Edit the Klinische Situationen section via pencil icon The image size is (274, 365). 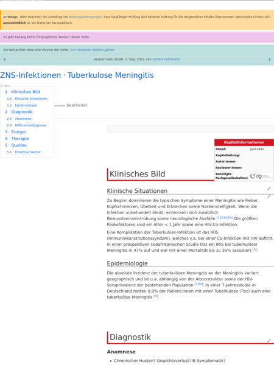click(269, 189)
